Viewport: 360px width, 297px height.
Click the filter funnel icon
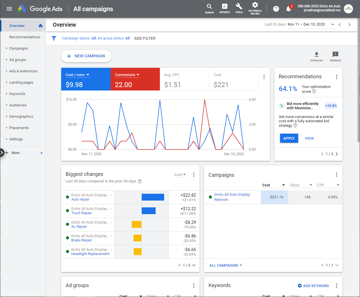point(54,38)
